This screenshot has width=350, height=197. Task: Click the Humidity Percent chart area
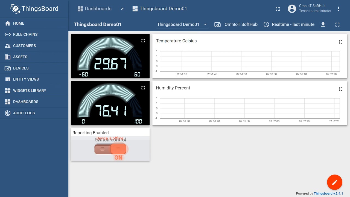click(x=250, y=108)
